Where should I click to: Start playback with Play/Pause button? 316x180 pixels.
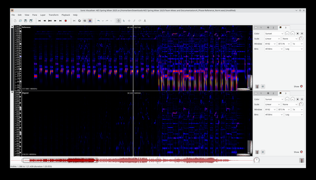click(x=50, y=21)
